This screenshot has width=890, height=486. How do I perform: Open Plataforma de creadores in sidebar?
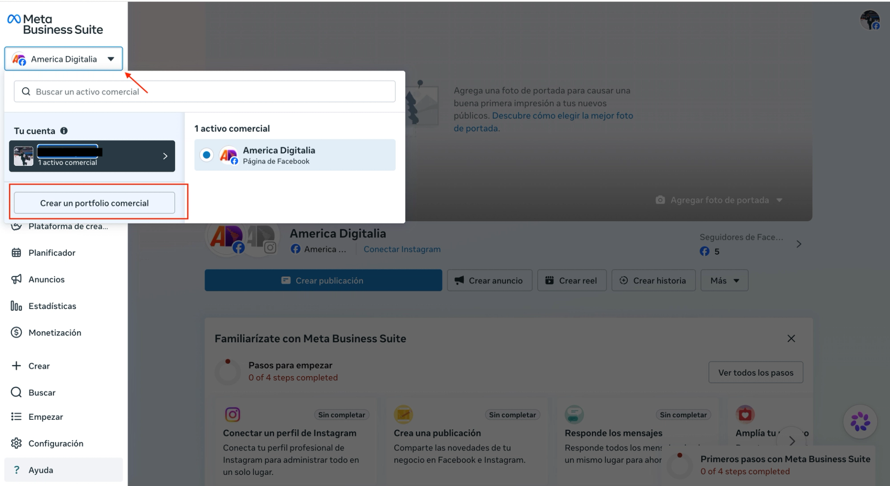pos(64,226)
